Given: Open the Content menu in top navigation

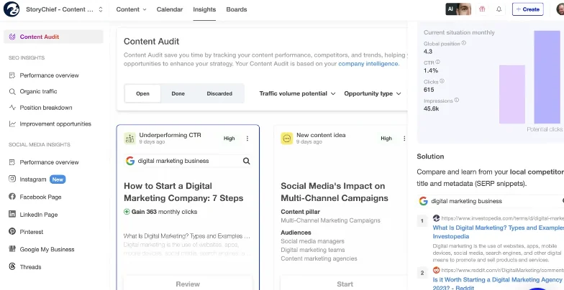Looking at the screenshot, I should click(x=131, y=9).
